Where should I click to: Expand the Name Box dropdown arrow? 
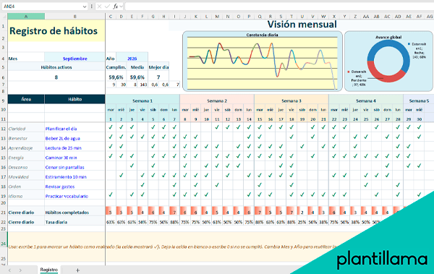point(85,7)
